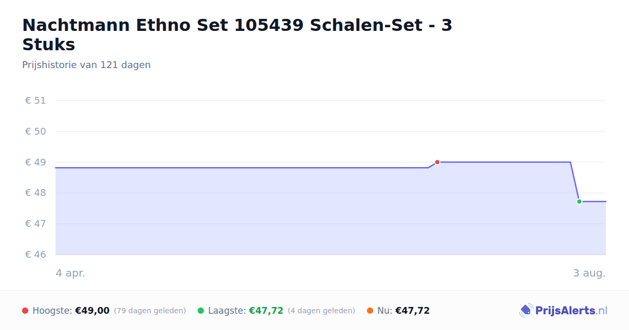This screenshot has height=330, width=629.
Task: Open the PrijsAlerts.nl brand link
Action: pos(571,311)
